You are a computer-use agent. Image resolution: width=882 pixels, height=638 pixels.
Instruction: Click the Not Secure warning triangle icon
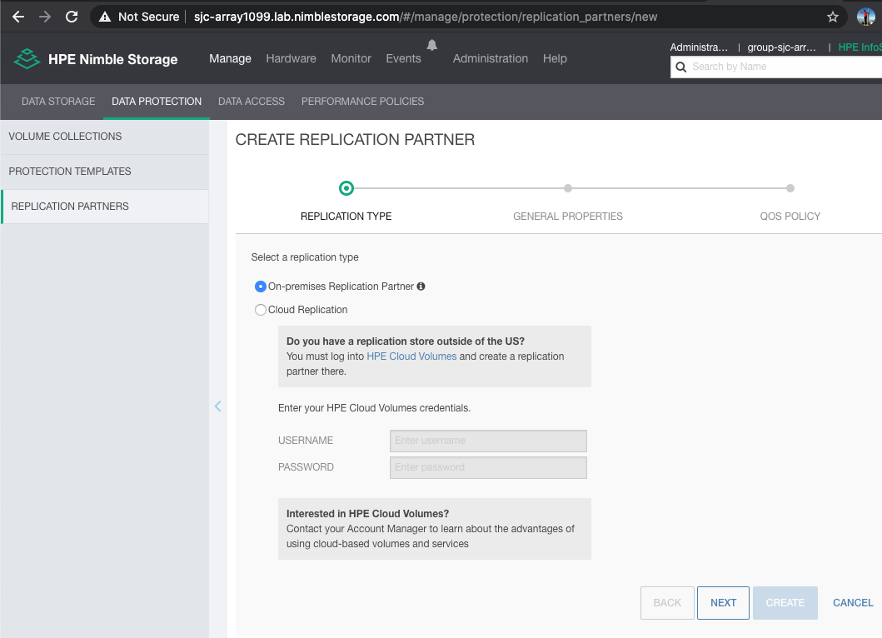(x=105, y=17)
